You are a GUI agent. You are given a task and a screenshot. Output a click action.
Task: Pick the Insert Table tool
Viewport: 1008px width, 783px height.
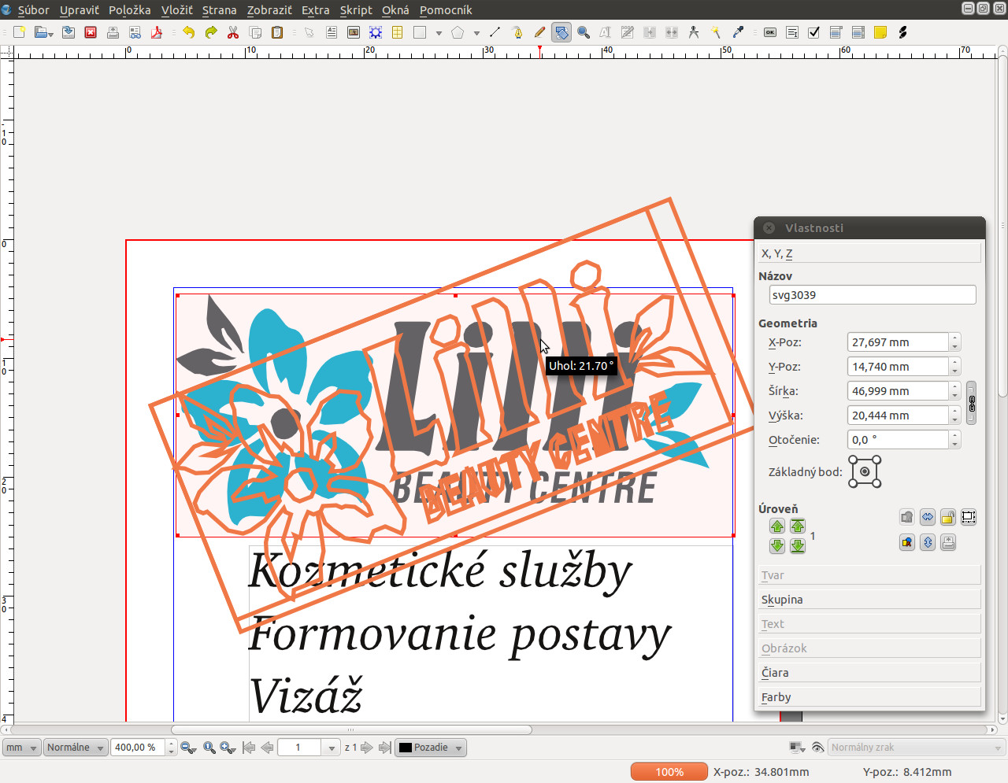pos(398,32)
